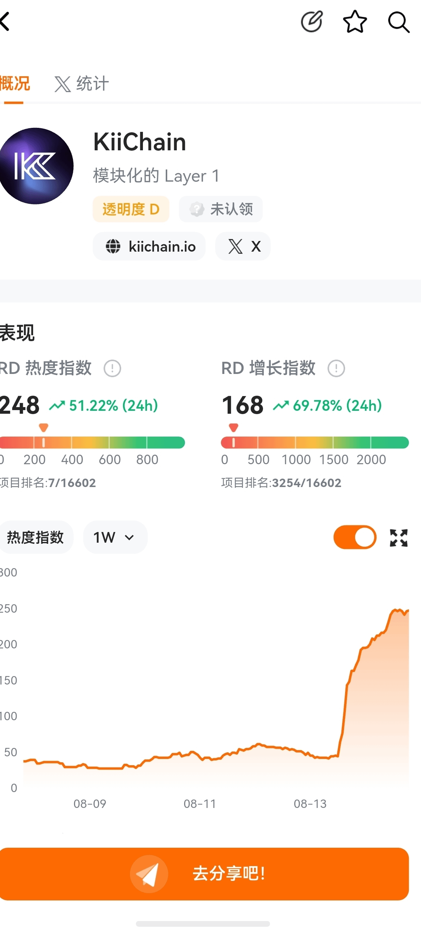
Task: Tap the 168 growth index value
Action: [243, 405]
